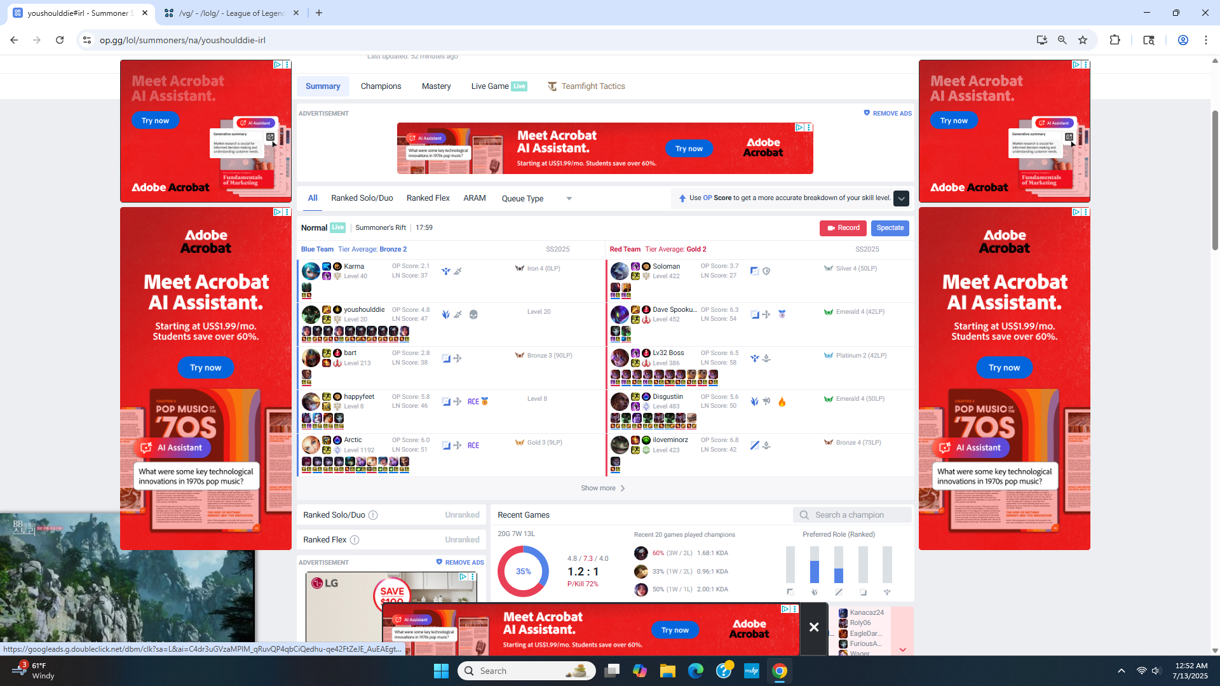1220x686 pixels.
Task: Click the Windows Start button
Action: point(441,671)
